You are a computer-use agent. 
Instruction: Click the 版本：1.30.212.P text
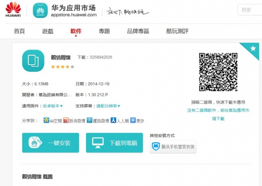[92, 95]
